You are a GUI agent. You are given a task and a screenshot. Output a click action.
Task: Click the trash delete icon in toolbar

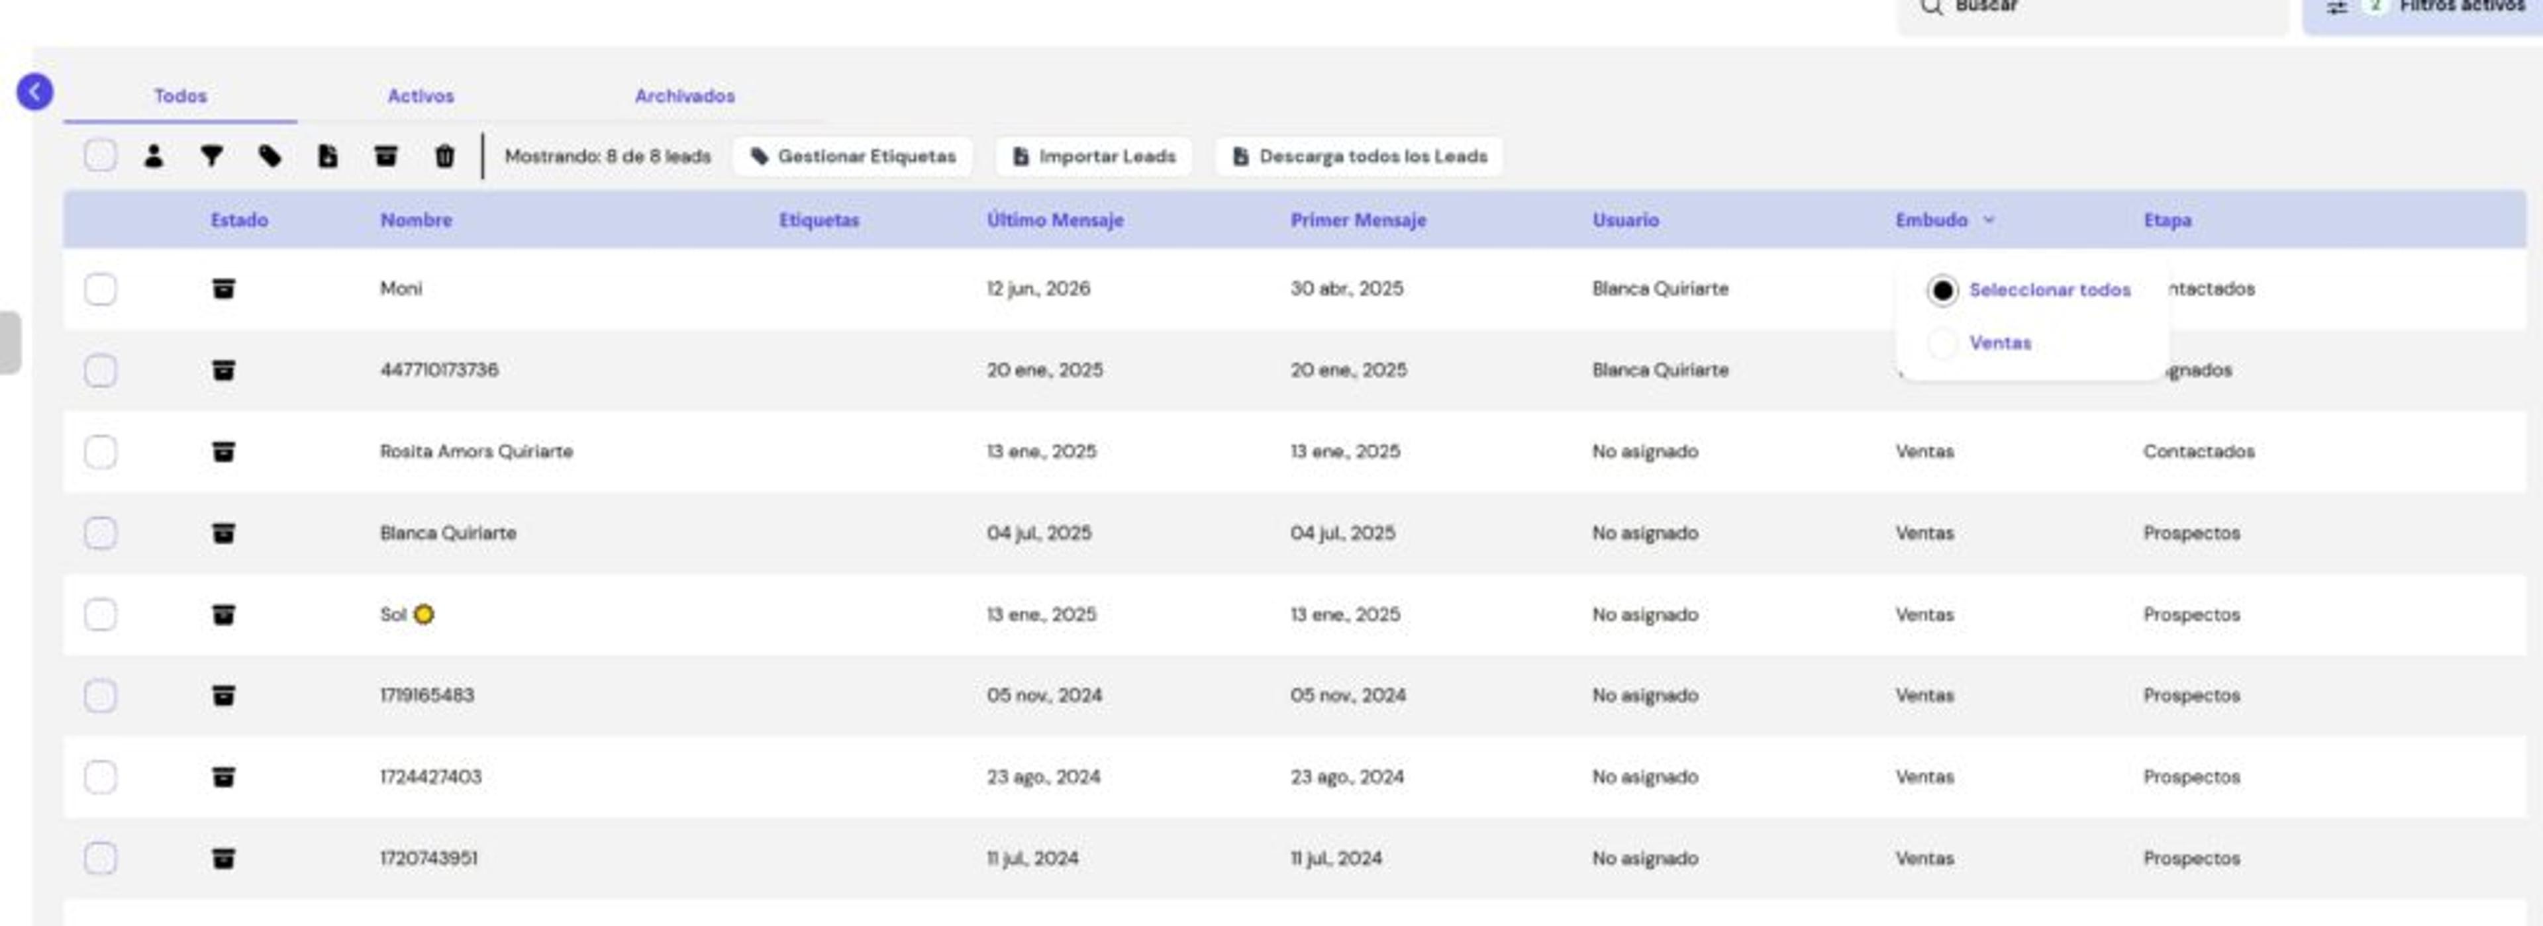(444, 156)
